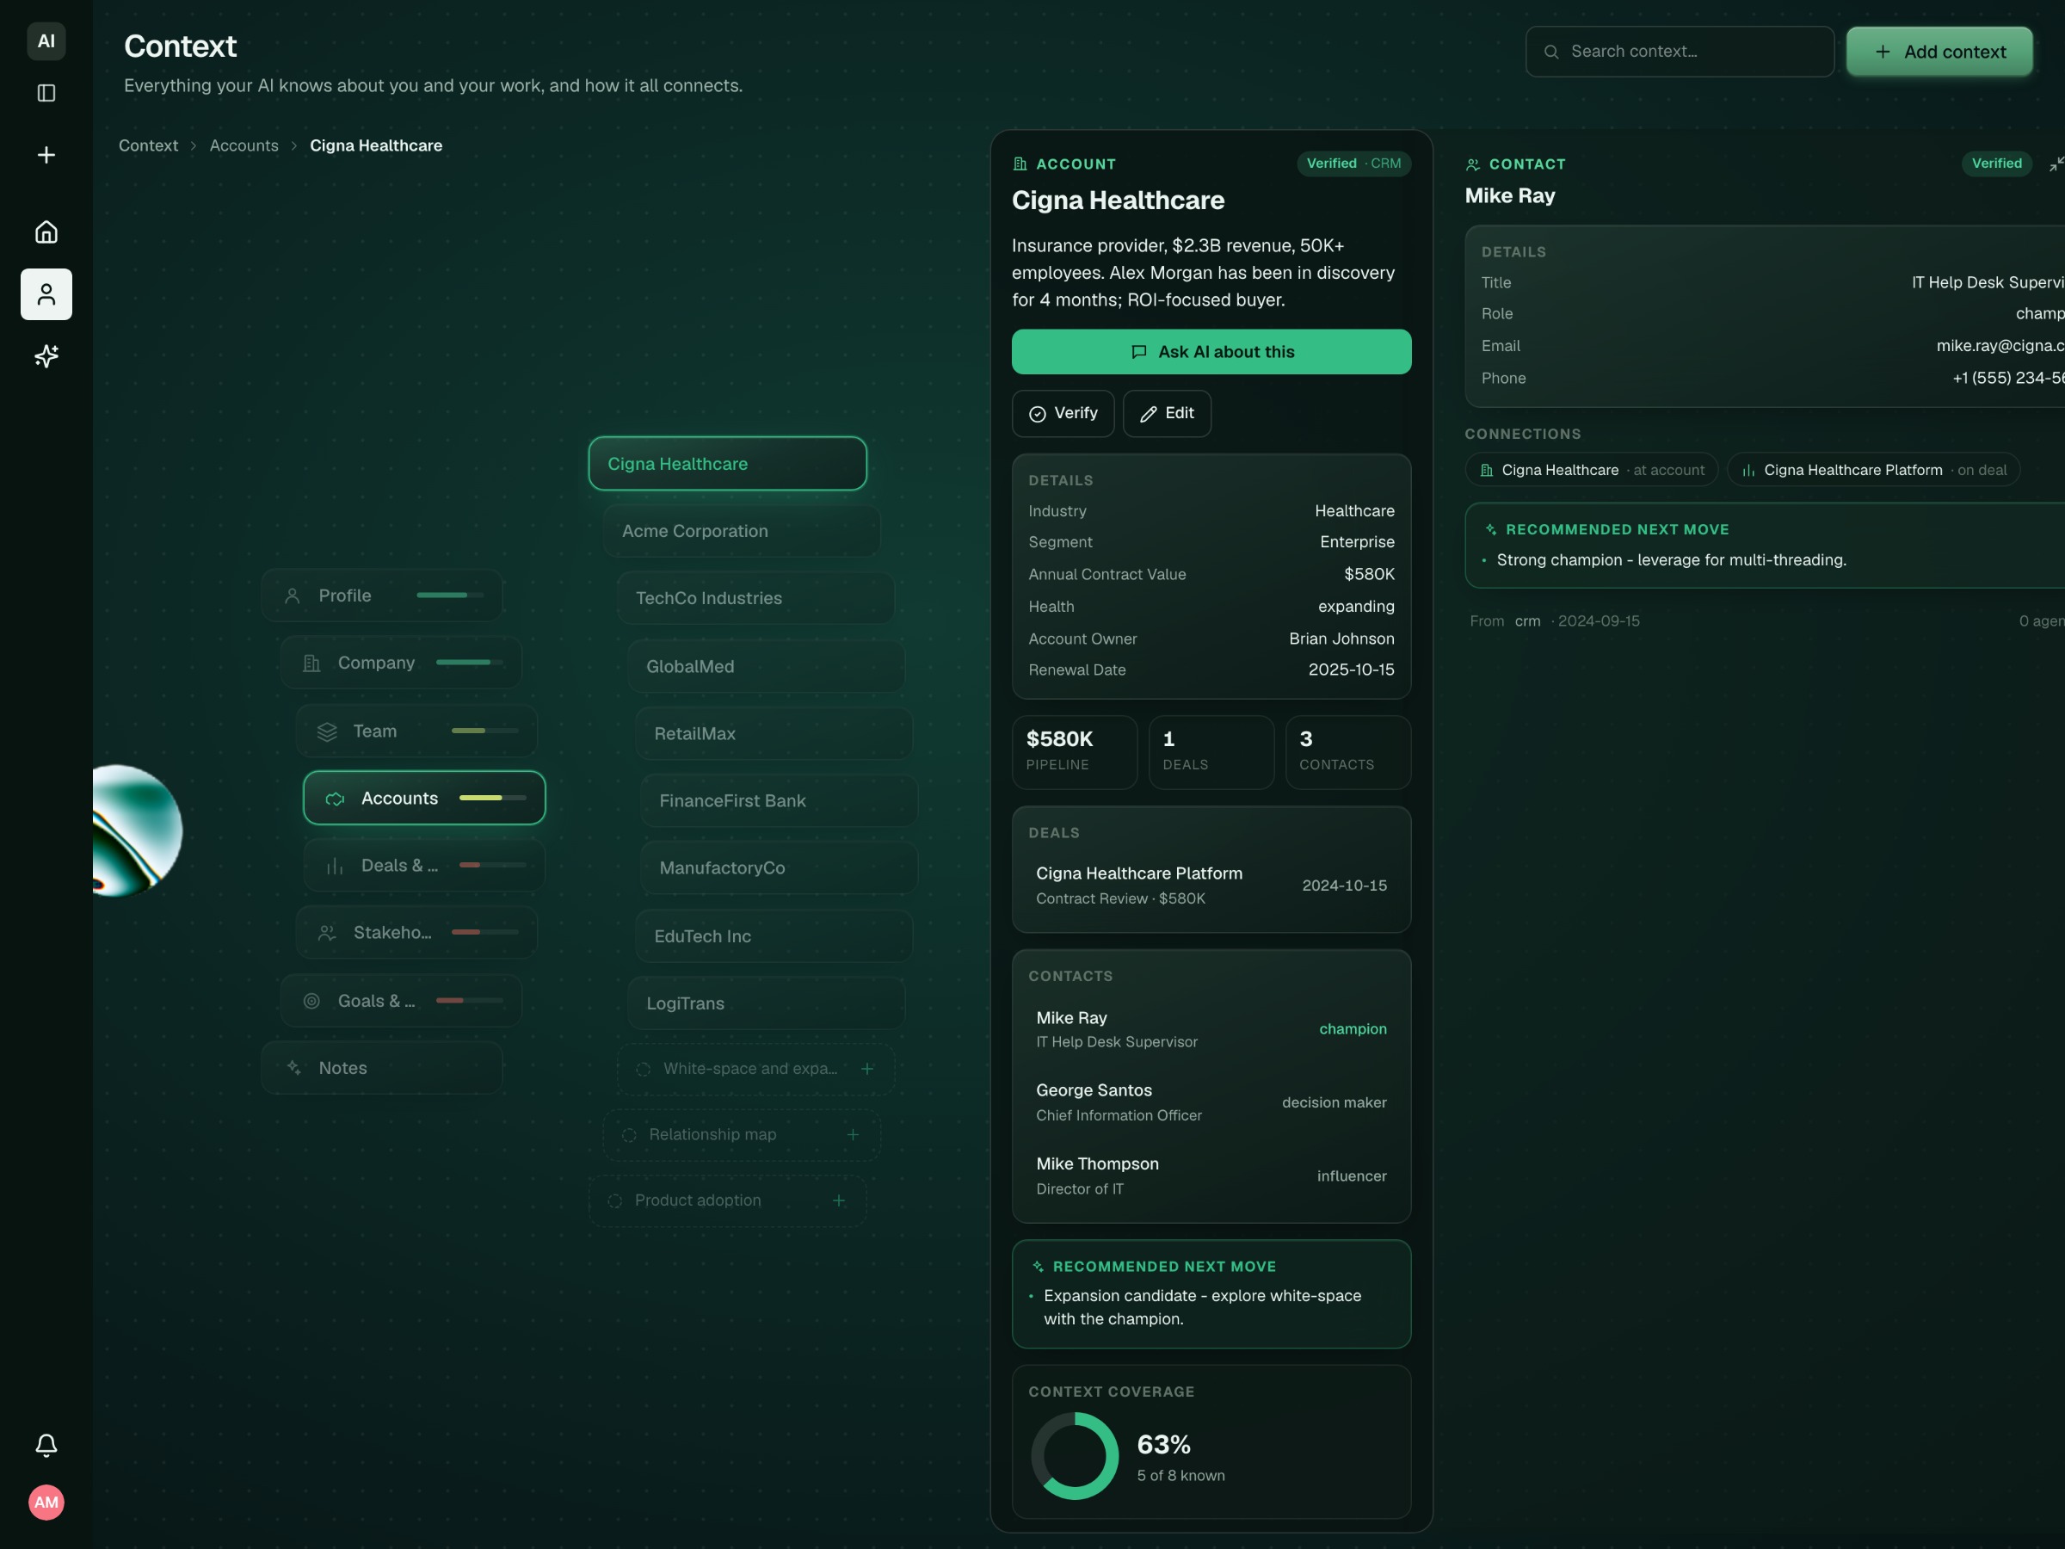Image resolution: width=2065 pixels, height=1549 pixels.
Task: Select the Accounts category node
Action: (x=424, y=799)
